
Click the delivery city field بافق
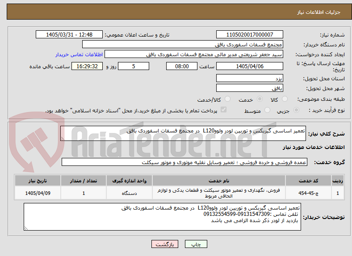pos(249,88)
